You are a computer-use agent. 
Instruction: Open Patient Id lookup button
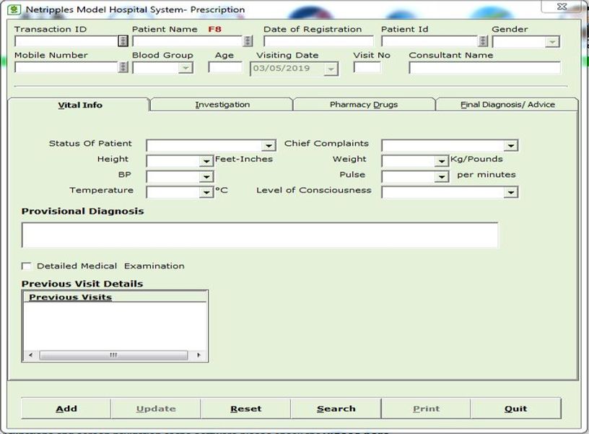click(x=483, y=40)
